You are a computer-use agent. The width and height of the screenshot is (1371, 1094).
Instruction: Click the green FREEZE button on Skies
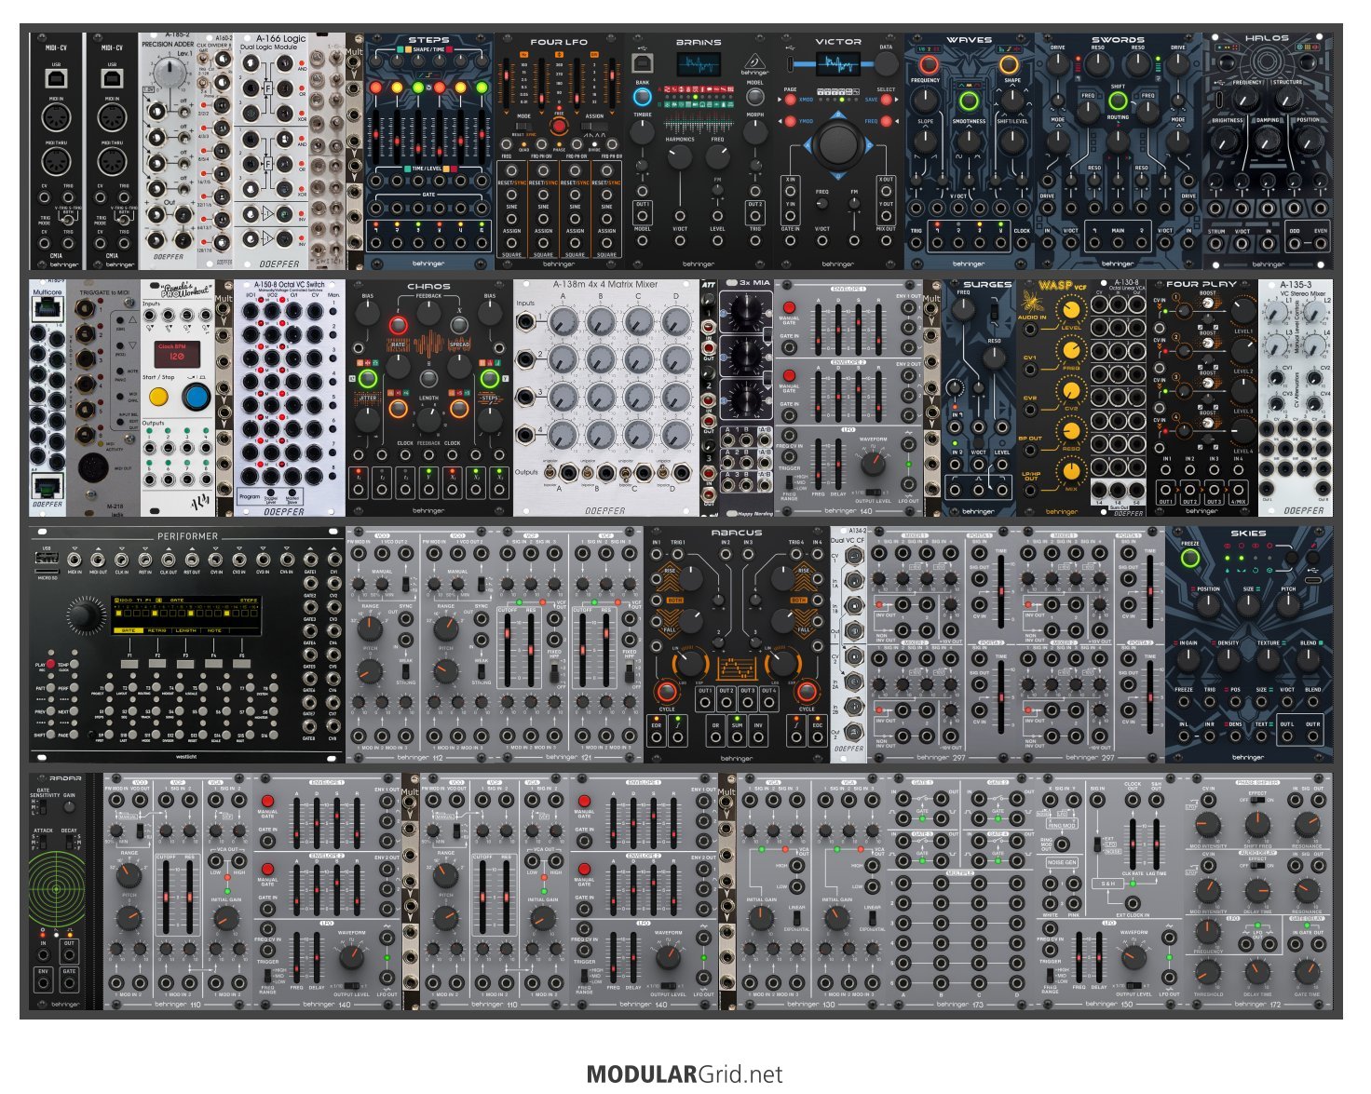point(1189,558)
